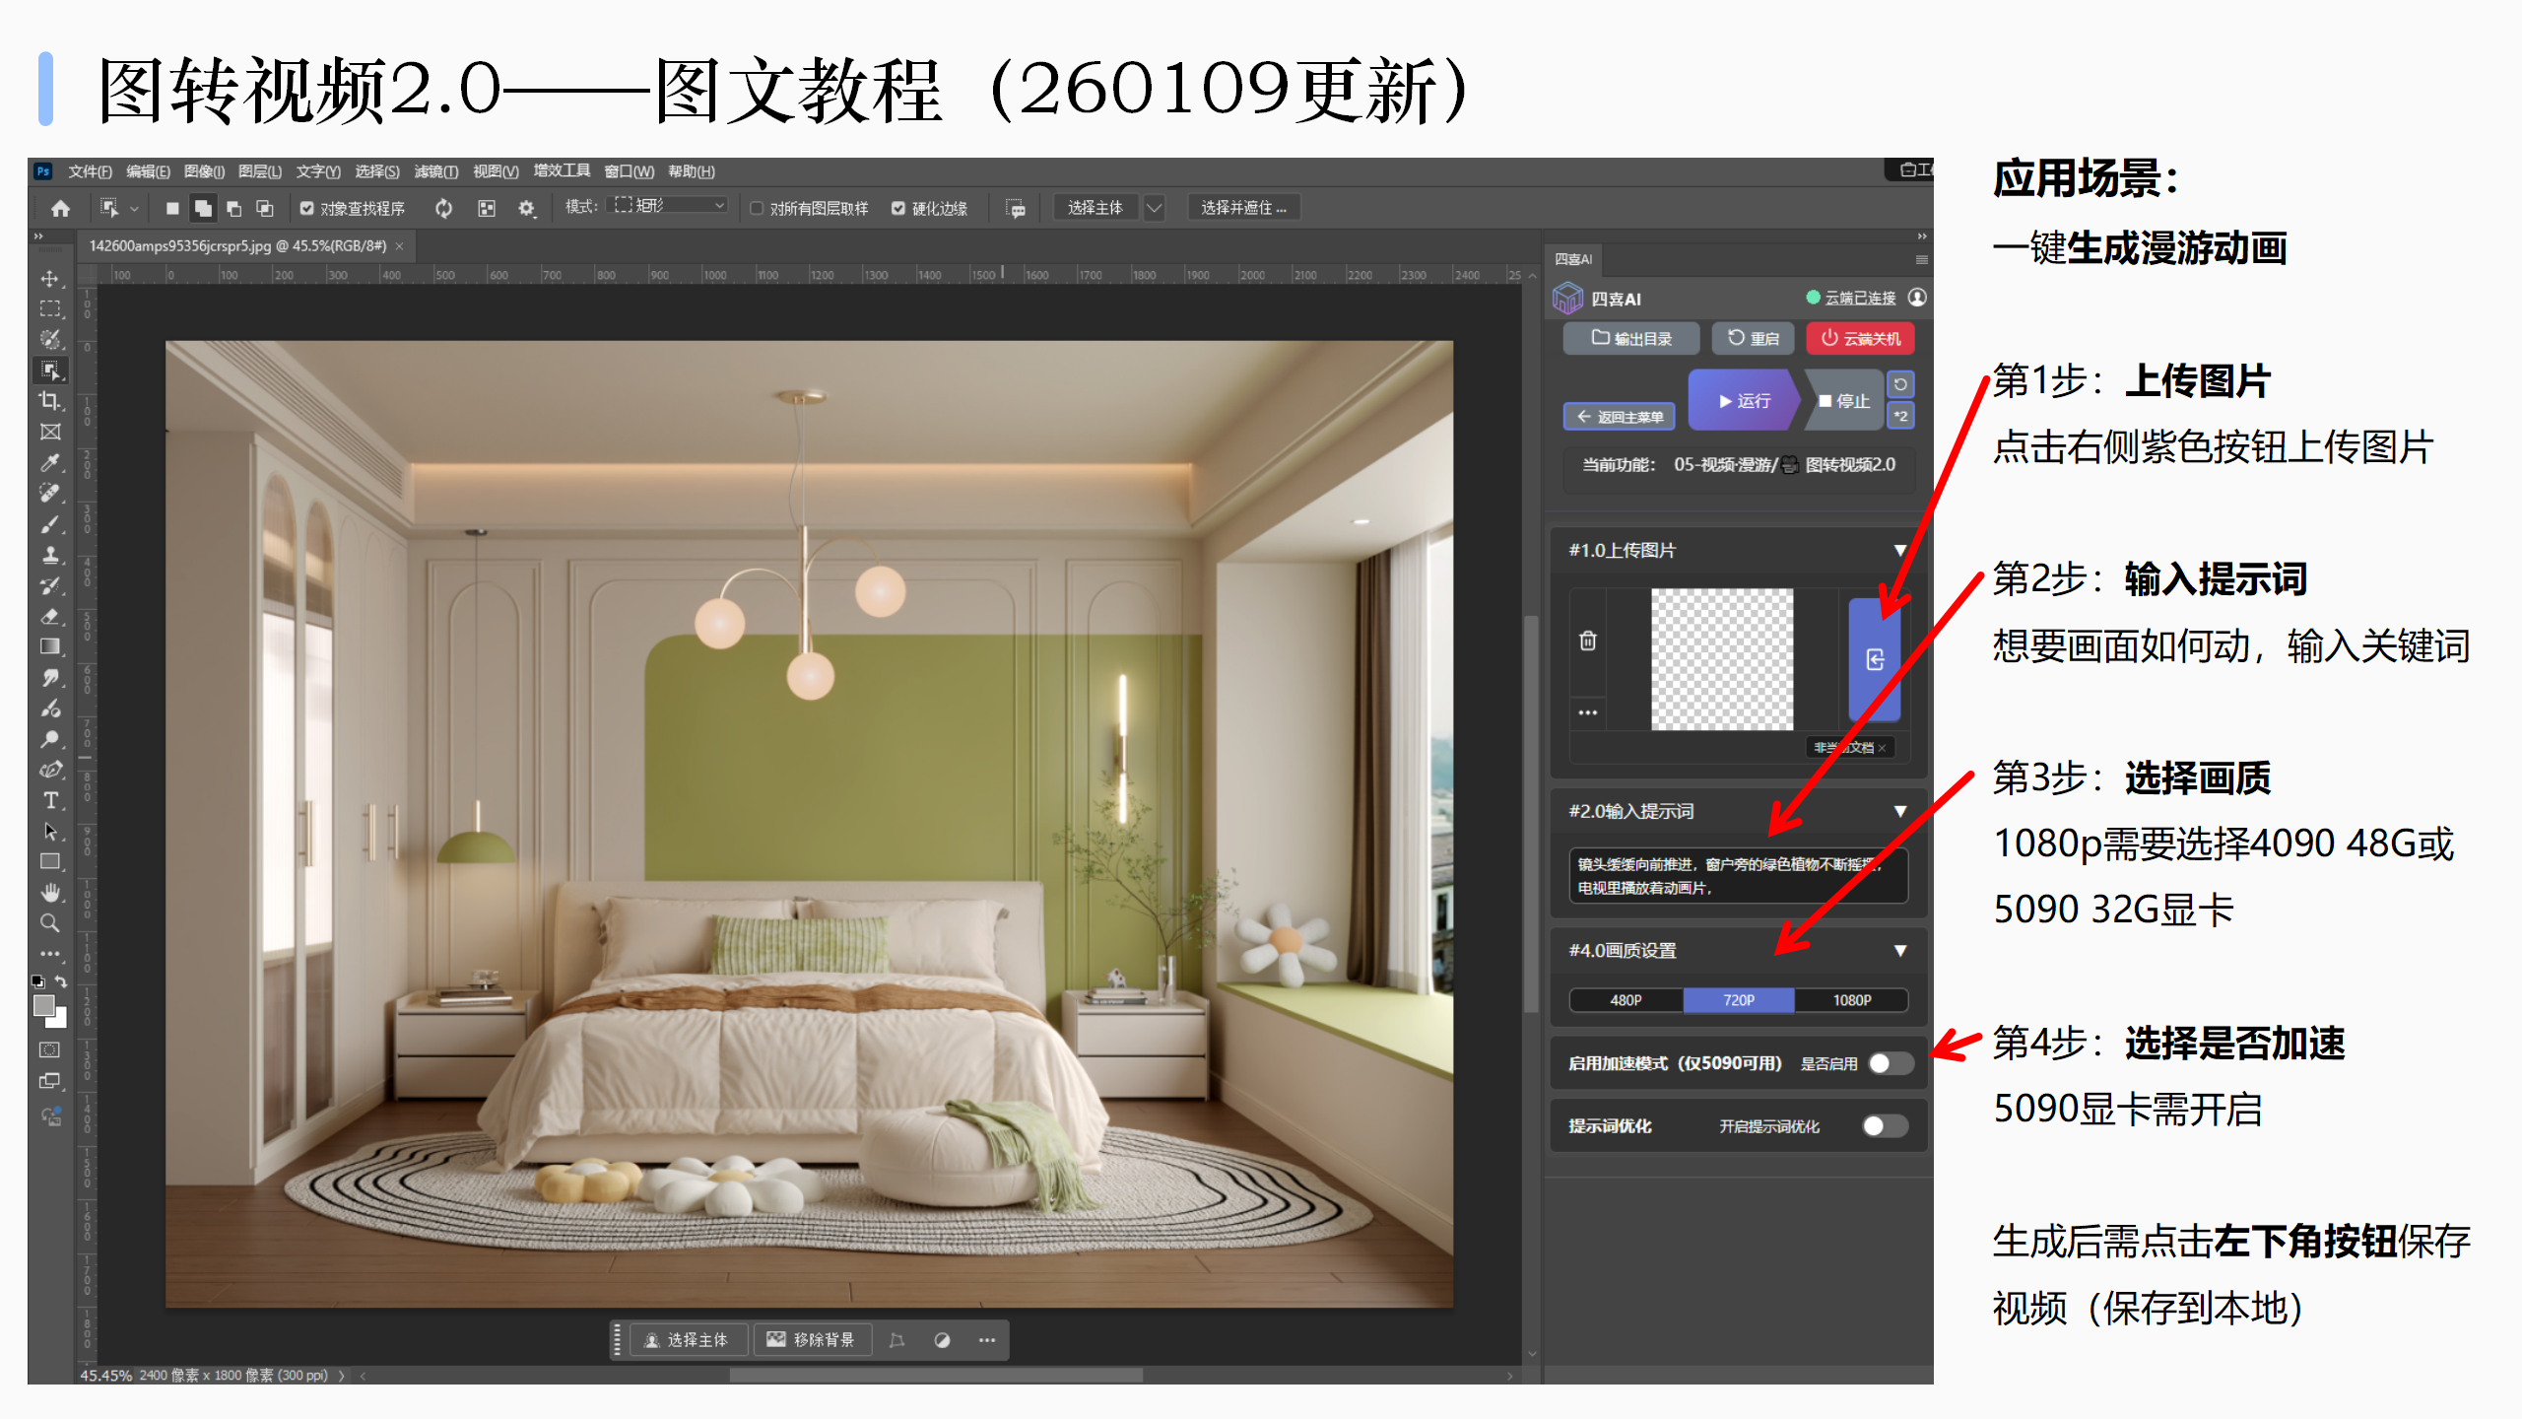Check the sample all layers checkbox
Screen dimensions: 2522x1419
(757, 208)
